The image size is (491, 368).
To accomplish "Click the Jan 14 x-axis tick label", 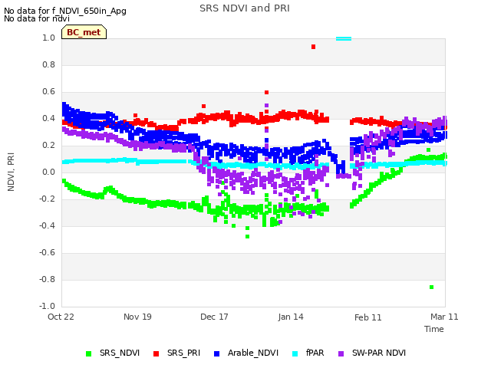I will coord(291,317).
